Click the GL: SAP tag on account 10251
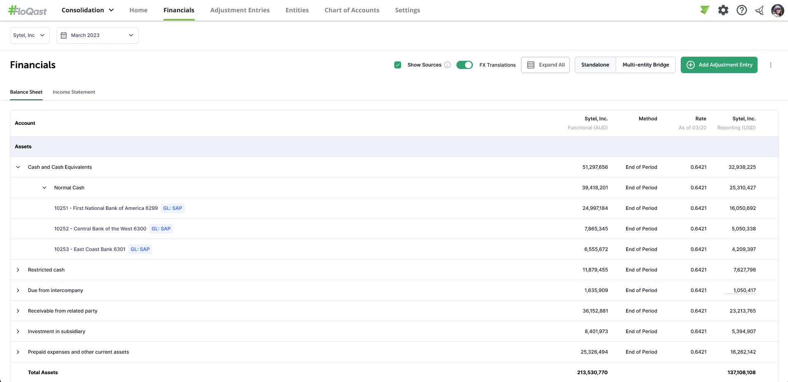Viewport: 788px width, 382px height. (173, 208)
